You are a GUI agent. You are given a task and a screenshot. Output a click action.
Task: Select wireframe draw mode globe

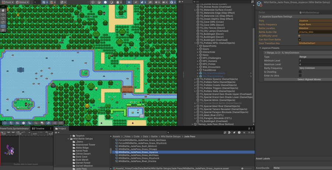click(x=92, y=2)
